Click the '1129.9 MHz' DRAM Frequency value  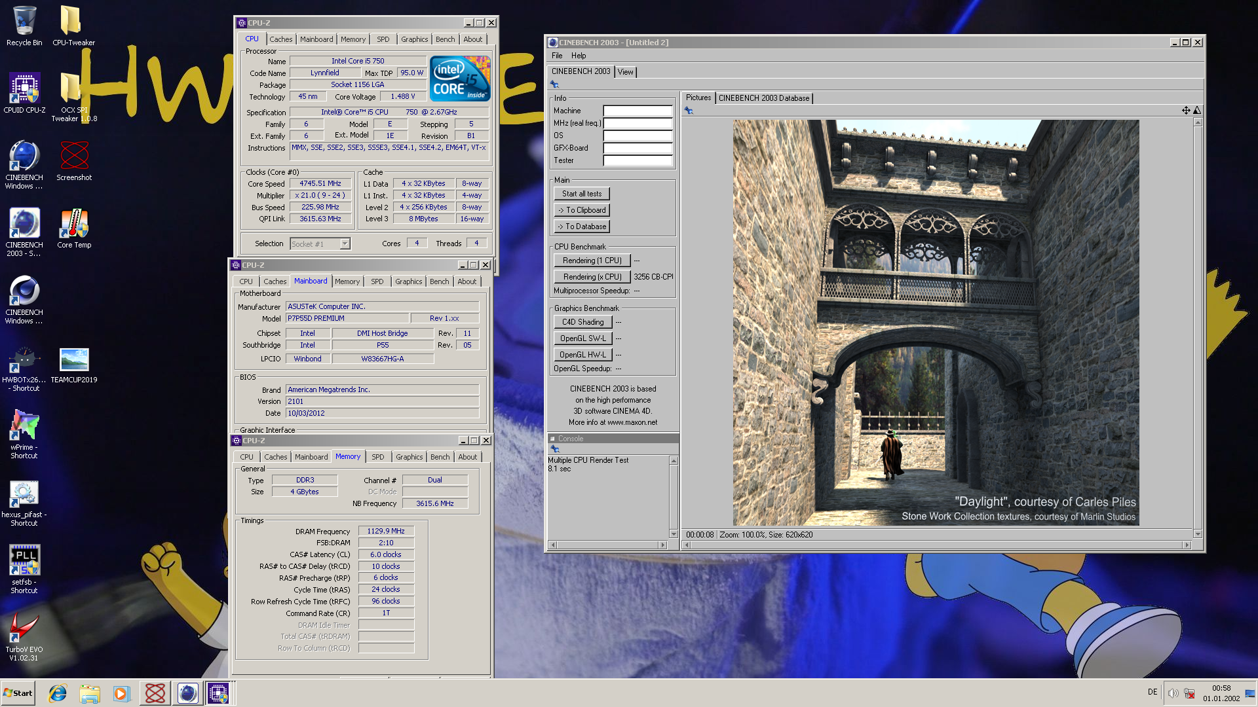coord(386,532)
